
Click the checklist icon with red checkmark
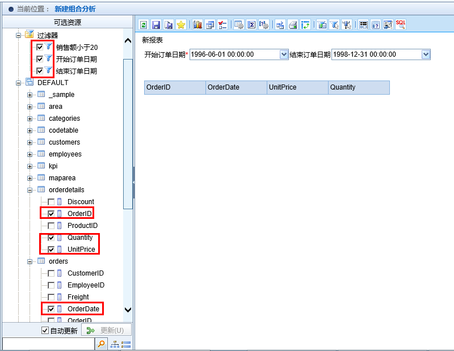222,25
